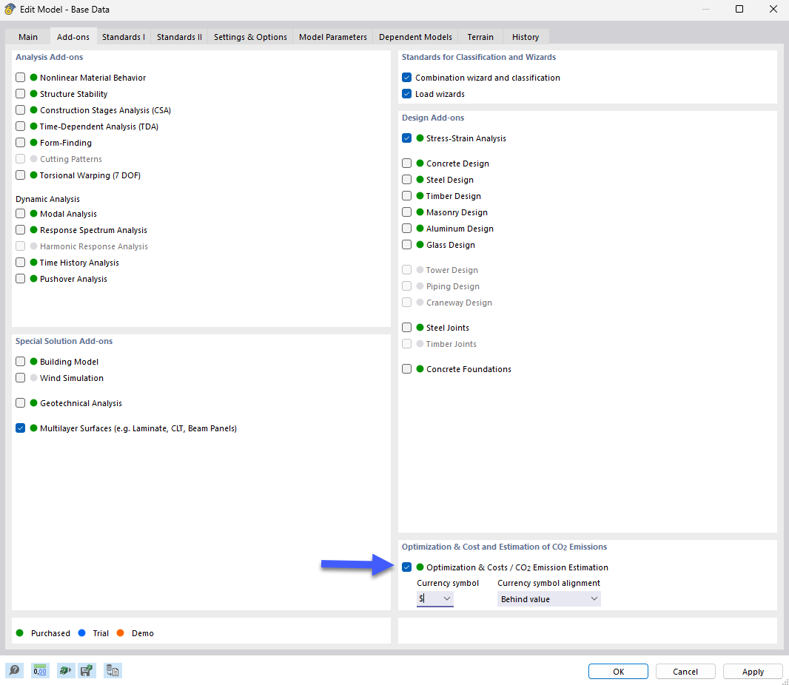Click green status dot beside Optimization & Costs
The height and width of the screenshot is (685, 789).
point(420,567)
